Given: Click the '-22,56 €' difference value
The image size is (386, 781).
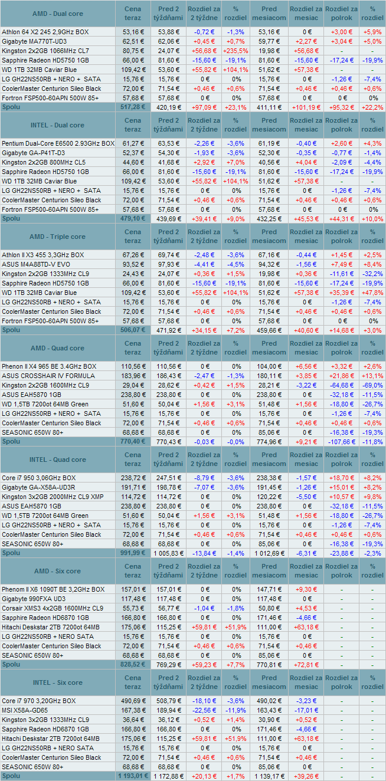Looking at the screenshot, I should pyautogui.click(x=205, y=710).
